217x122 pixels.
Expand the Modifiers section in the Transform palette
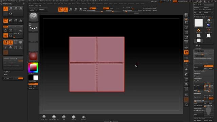(x=7, y=72)
